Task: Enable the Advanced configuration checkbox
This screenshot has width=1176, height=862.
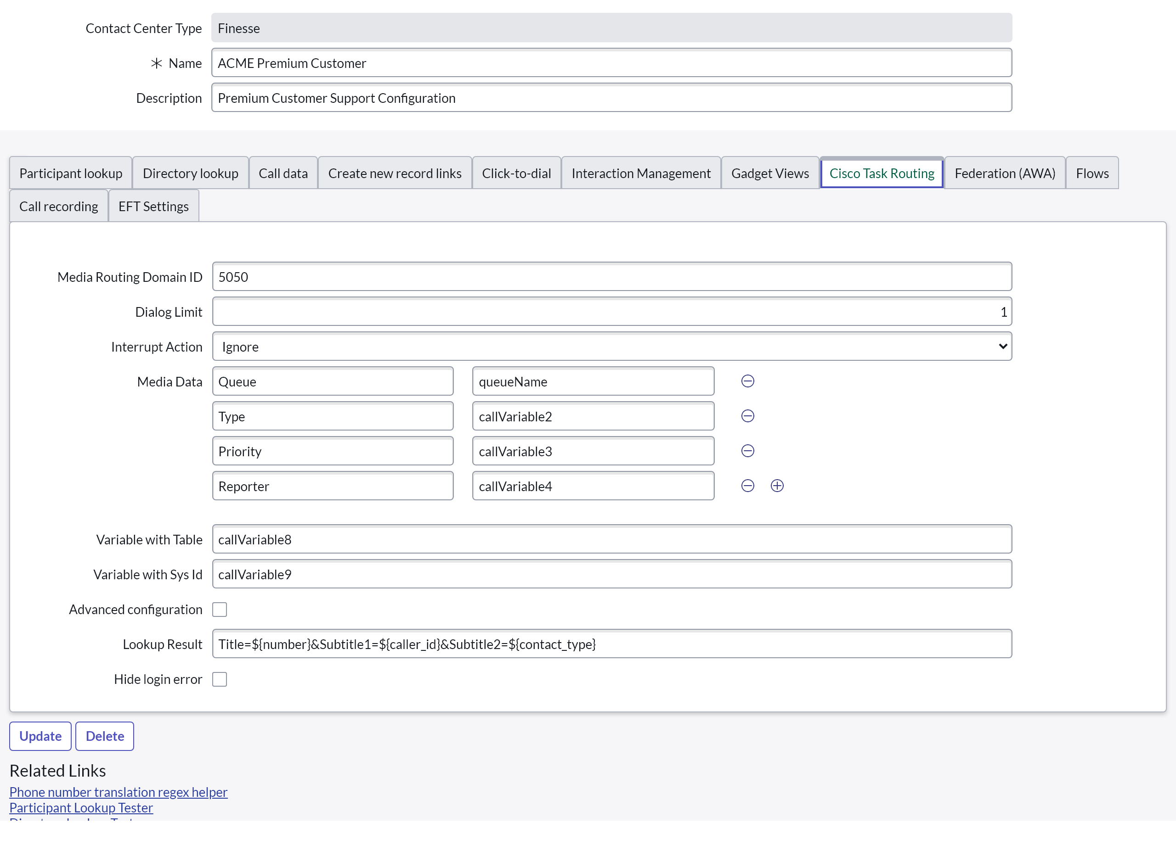Action: [219, 610]
